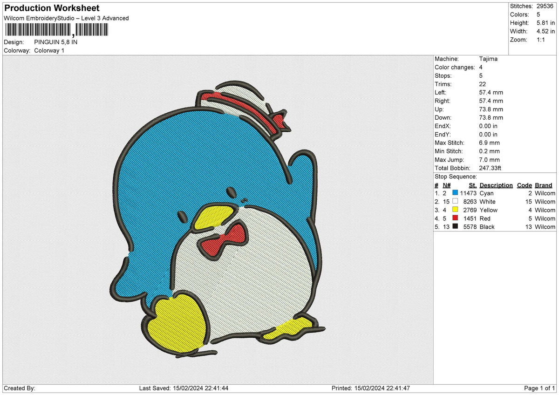559x395 pixels.
Task: Click the 'Brand' column header
Action: click(543, 185)
